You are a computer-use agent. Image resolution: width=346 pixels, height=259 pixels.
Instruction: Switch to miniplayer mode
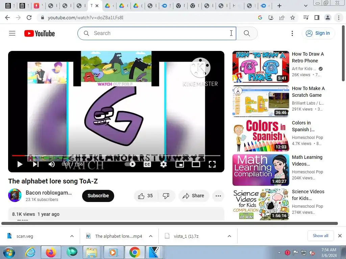point(180,164)
